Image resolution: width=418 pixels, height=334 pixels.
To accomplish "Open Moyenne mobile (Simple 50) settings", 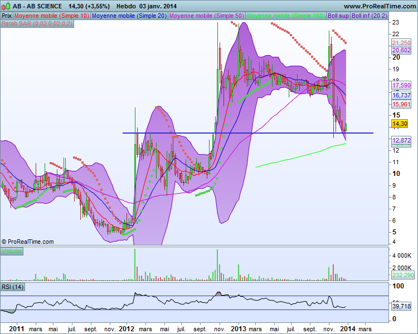I will coord(207,16).
